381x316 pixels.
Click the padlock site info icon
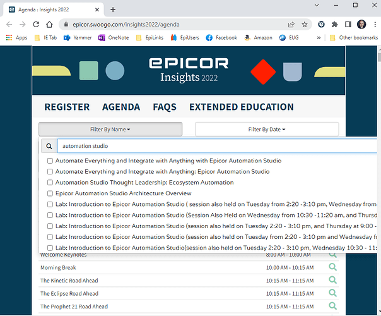click(x=66, y=25)
